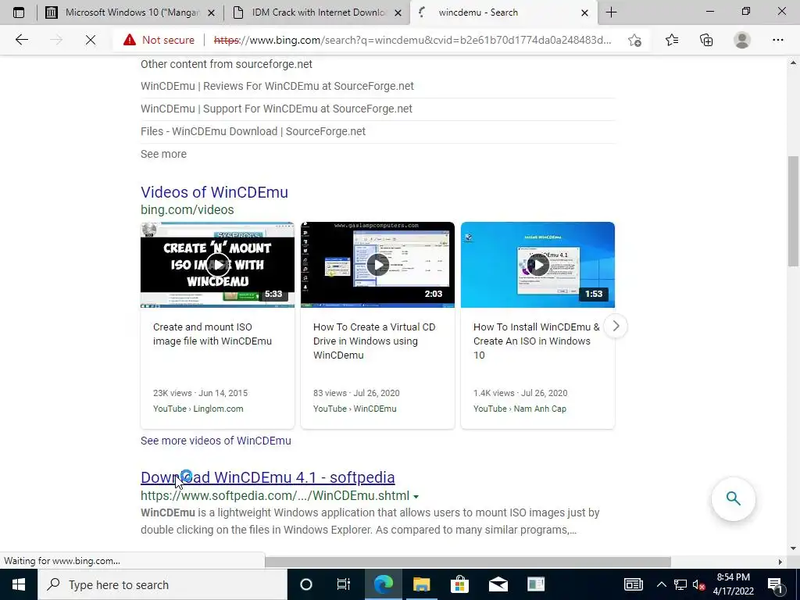Image resolution: width=800 pixels, height=600 pixels.
Task: Open the user profile icon
Action: 742,40
